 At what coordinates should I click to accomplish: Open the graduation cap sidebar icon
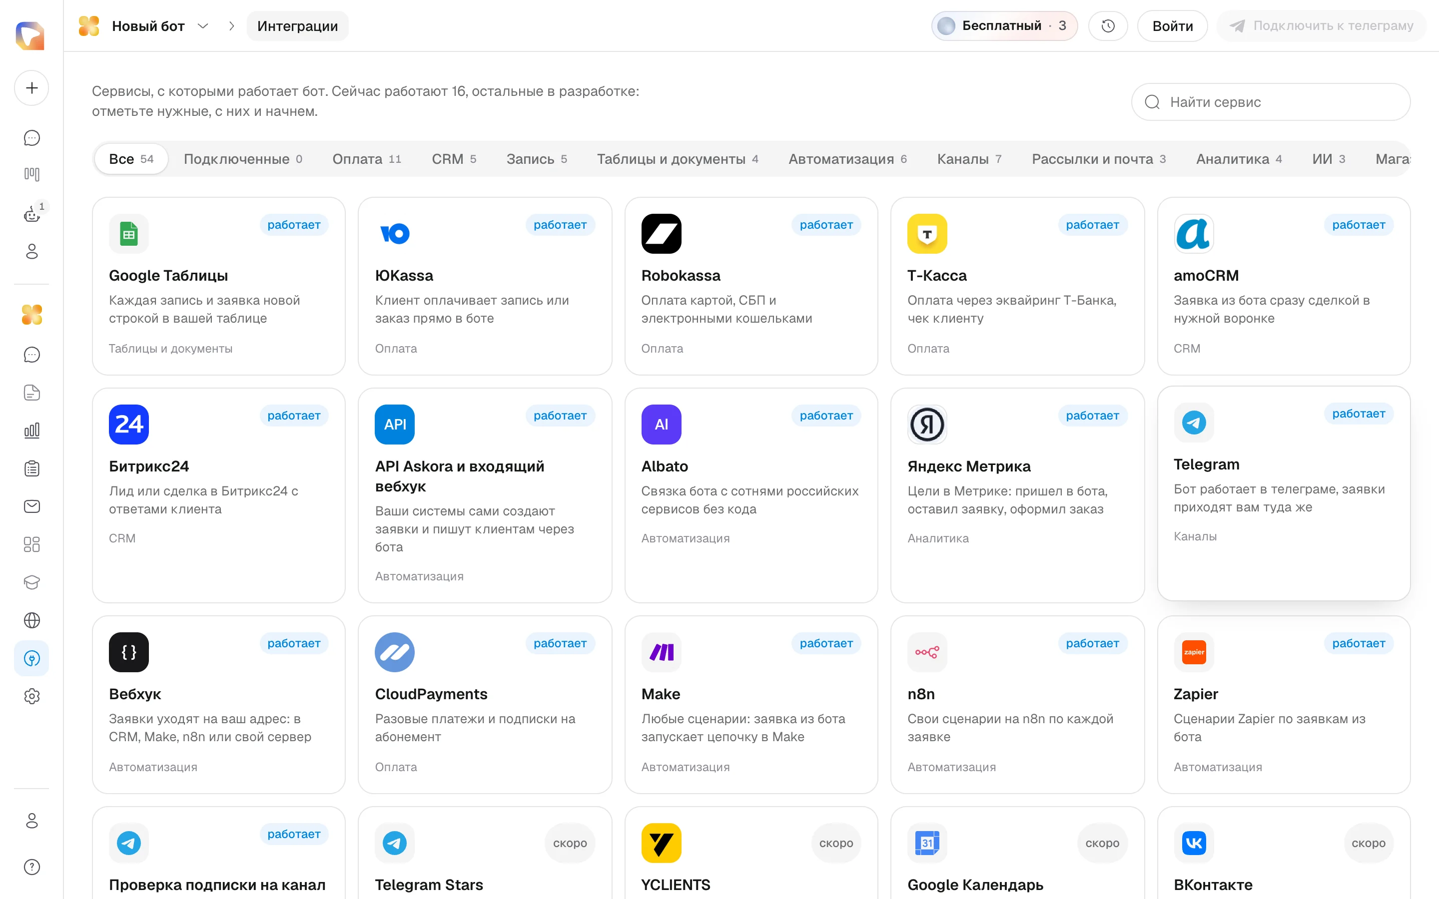(x=31, y=582)
